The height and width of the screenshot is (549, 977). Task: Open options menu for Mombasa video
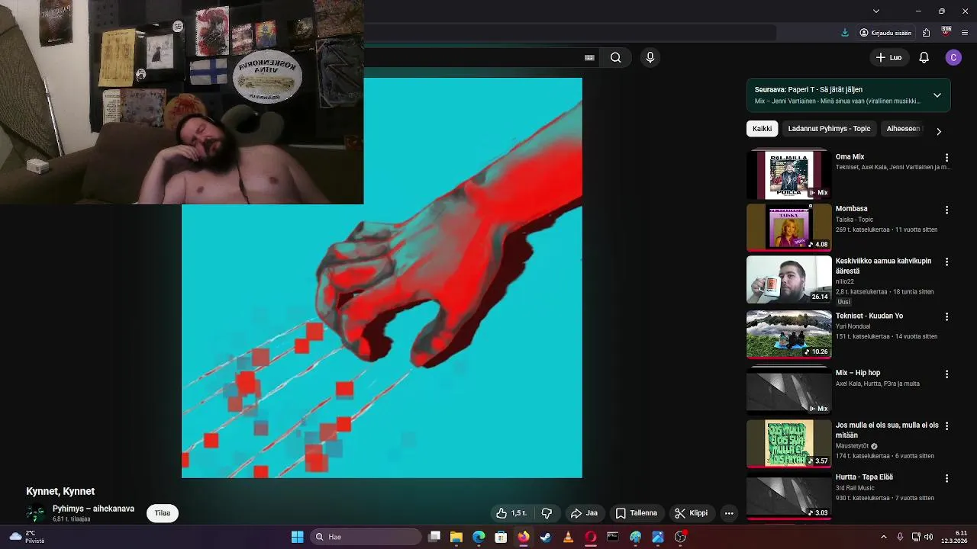(946, 210)
